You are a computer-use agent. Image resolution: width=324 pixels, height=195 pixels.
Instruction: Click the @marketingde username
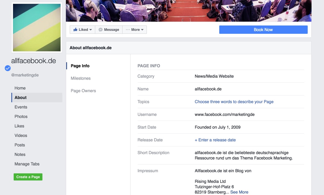(25, 75)
